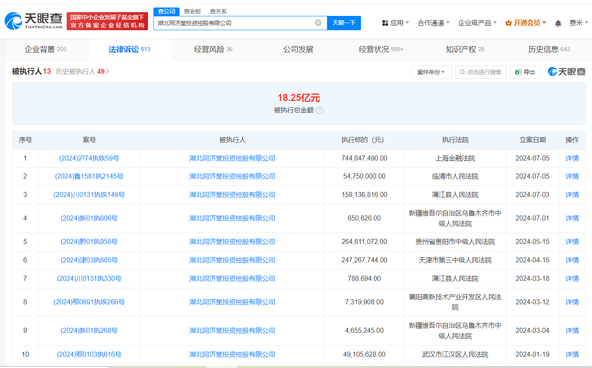
Task: Click the help question mark beside 被执行总金额
Action: coord(320,110)
